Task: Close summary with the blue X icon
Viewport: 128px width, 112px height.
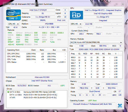Action: pos(120,105)
